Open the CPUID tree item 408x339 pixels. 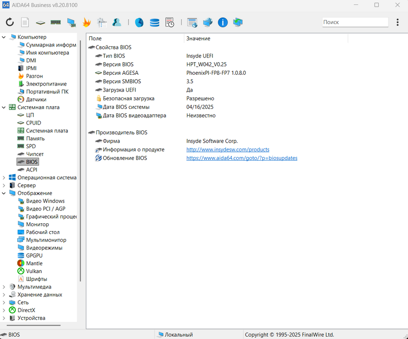[x=29, y=123]
